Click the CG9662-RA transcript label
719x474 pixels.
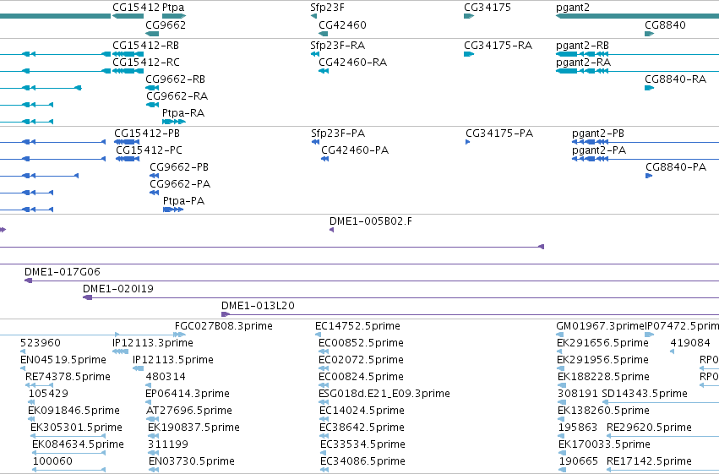pos(177,95)
